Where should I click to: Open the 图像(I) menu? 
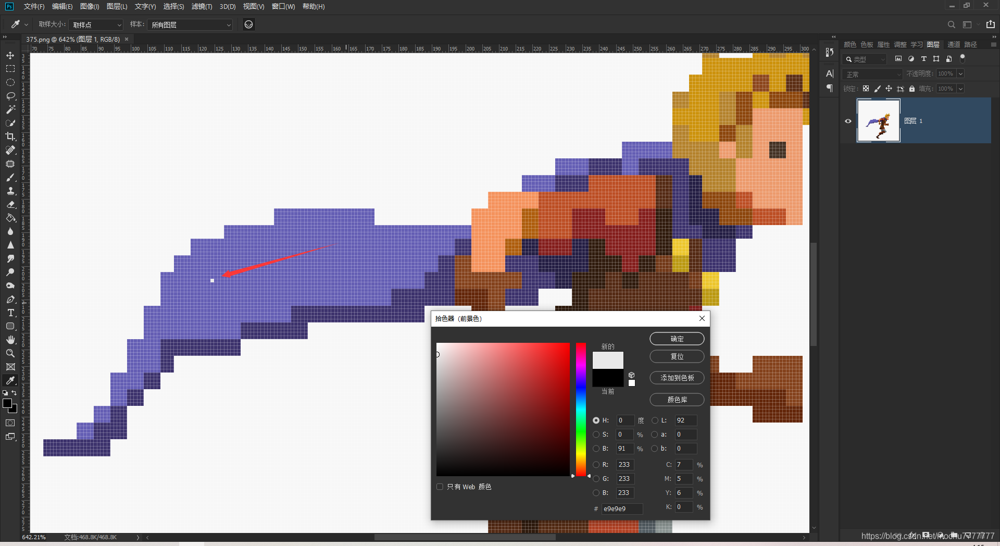[x=90, y=6]
